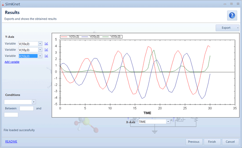Click the Y-Axis section heading

[x=10, y=37]
